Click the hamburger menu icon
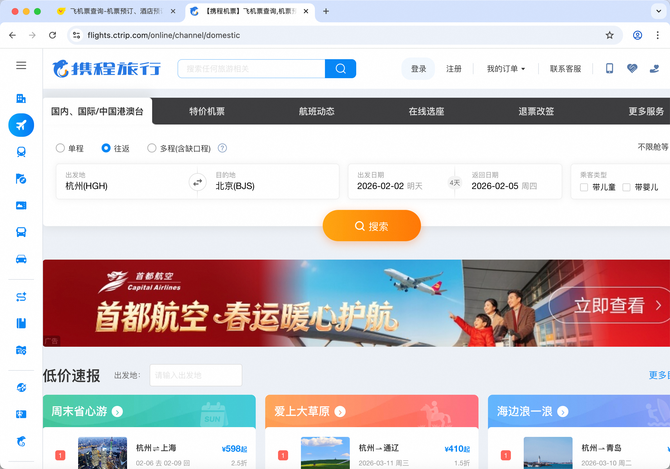670x469 pixels. pyautogui.click(x=21, y=65)
